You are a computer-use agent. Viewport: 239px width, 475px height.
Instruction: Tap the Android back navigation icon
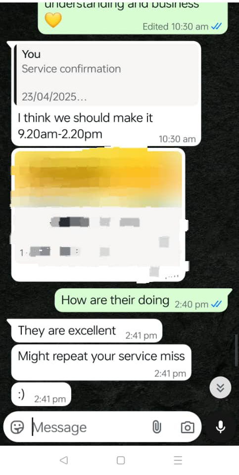click(63, 461)
